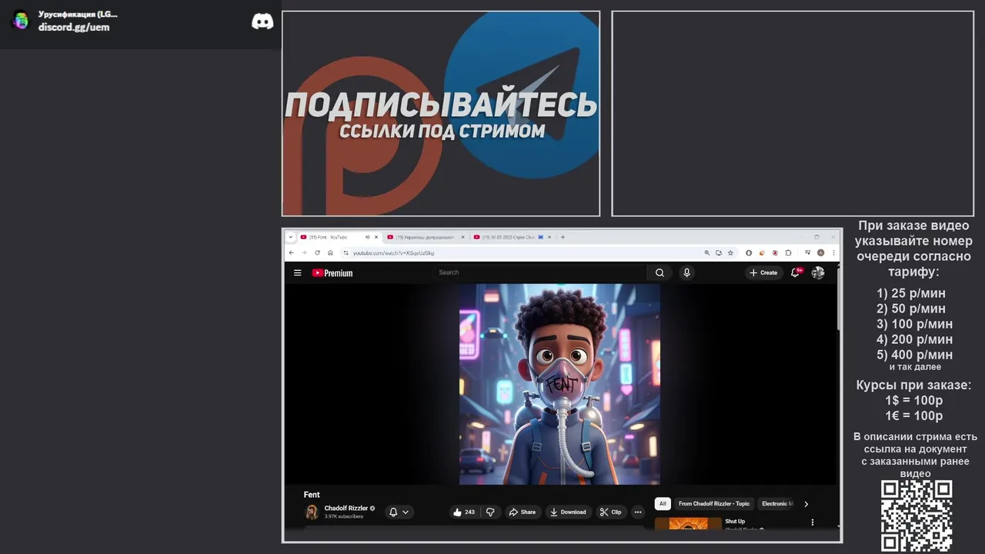Open the Shut Up suggested video title
Screen dimensions: 985x554
coord(735,521)
